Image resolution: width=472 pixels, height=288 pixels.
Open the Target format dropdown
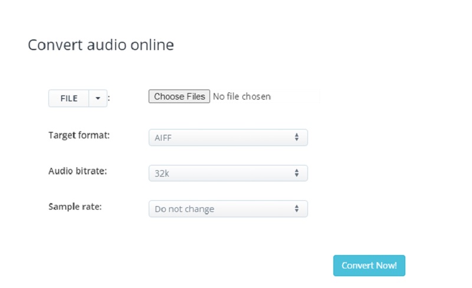(228, 137)
